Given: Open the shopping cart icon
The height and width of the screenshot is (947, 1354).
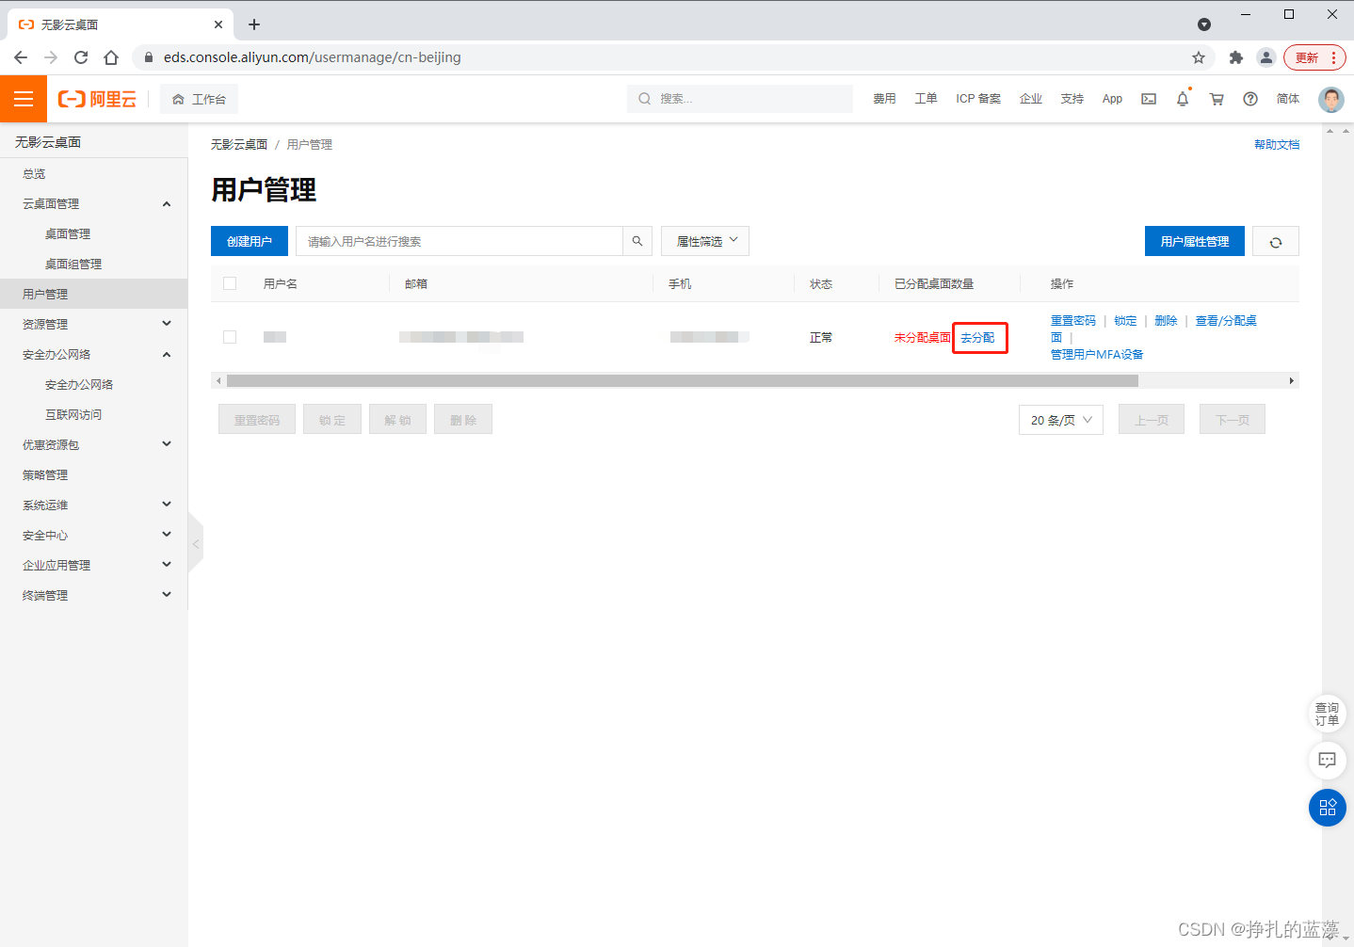Looking at the screenshot, I should [1216, 99].
